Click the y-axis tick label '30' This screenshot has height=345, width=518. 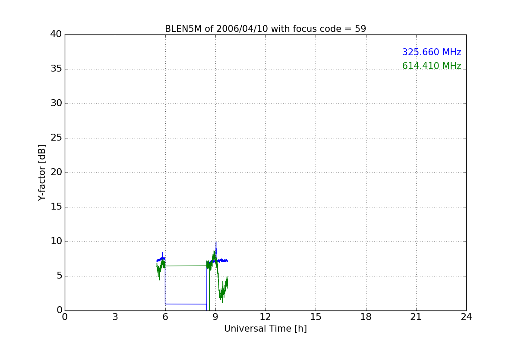pyautogui.click(x=56, y=103)
